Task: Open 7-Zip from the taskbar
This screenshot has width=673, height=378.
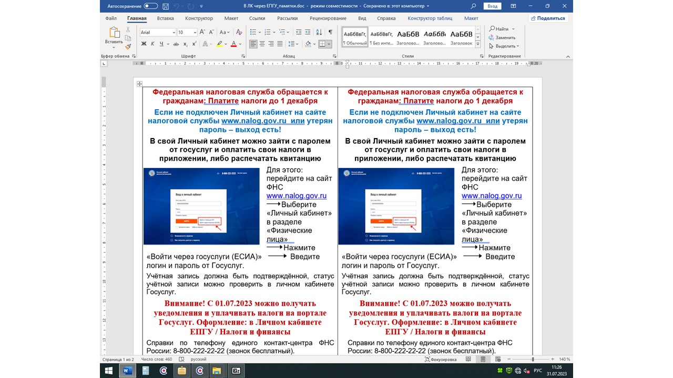Action: [x=236, y=371]
